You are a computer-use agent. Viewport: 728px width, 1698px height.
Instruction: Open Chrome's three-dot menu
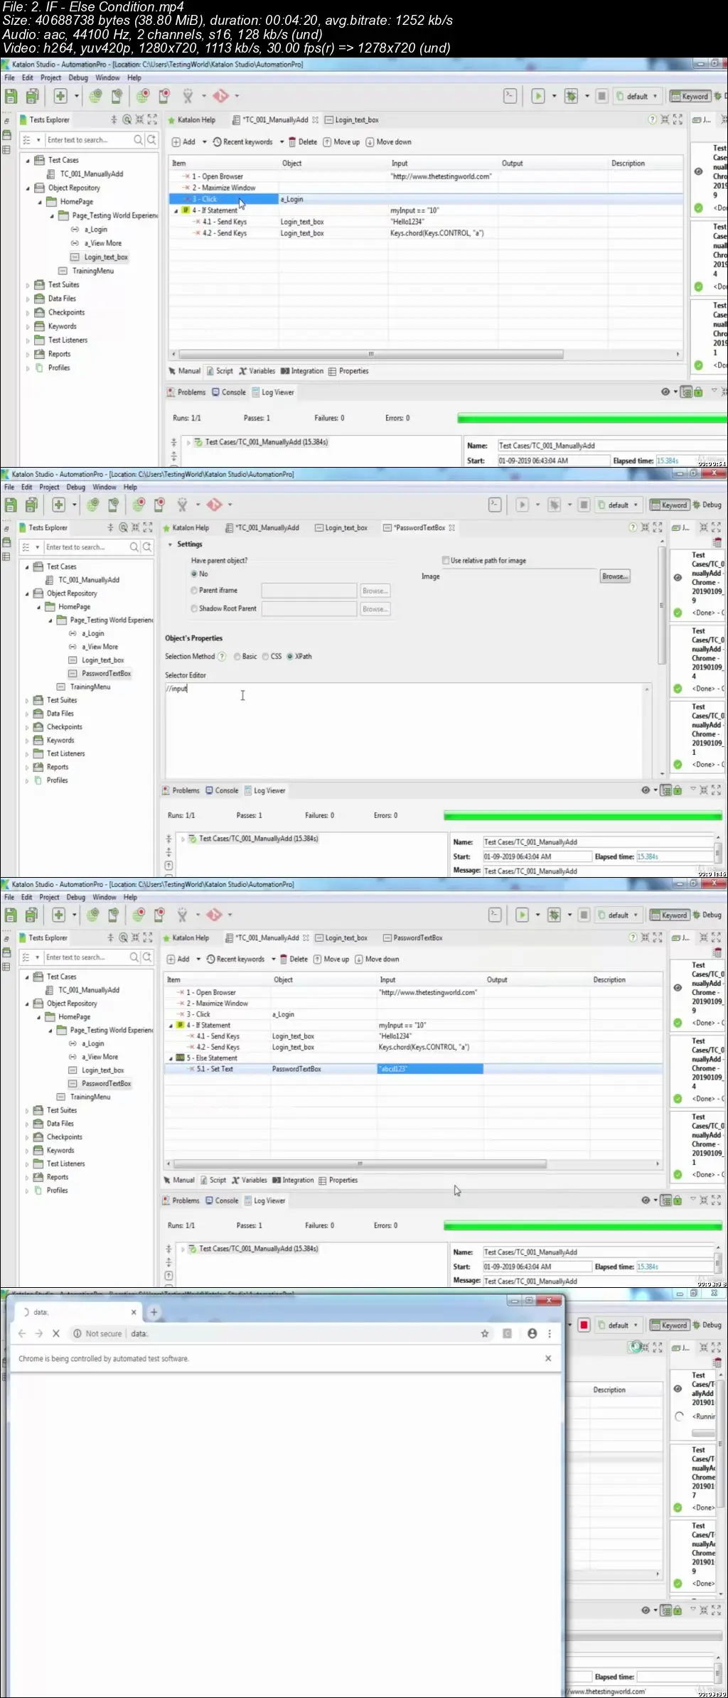(550, 1333)
